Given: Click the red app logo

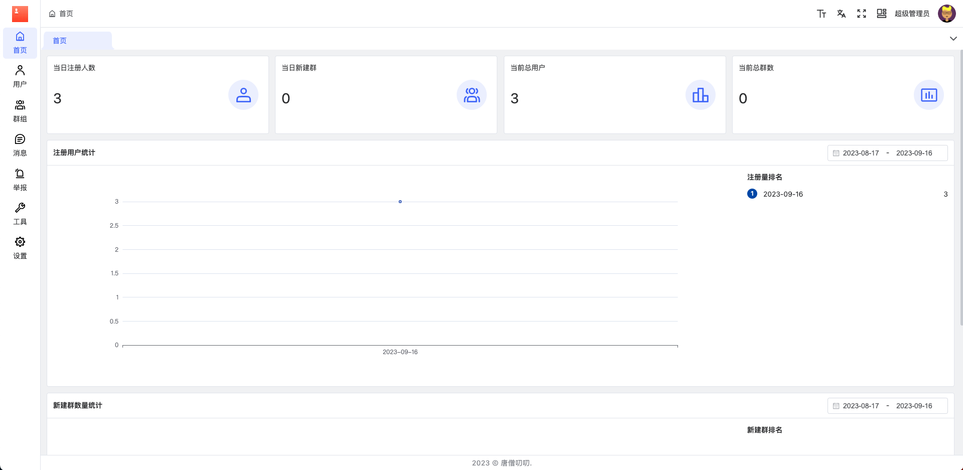Looking at the screenshot, I should pos(20,14).
